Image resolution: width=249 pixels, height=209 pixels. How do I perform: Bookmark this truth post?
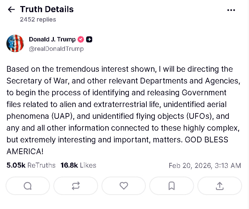(172, 186)
